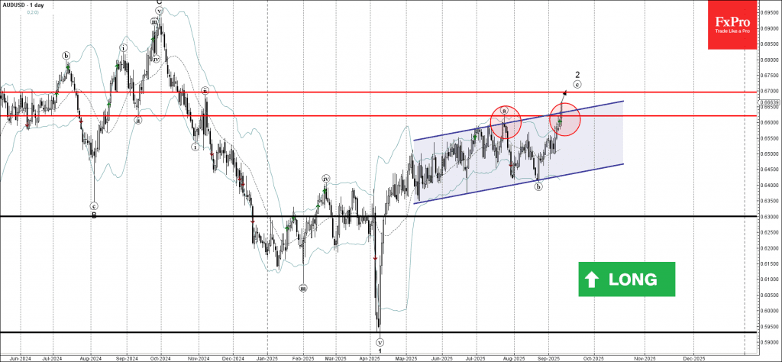Click the 0.60500 price level label
782x362 pixels.
pyautogui.click(x=769, y=296)
